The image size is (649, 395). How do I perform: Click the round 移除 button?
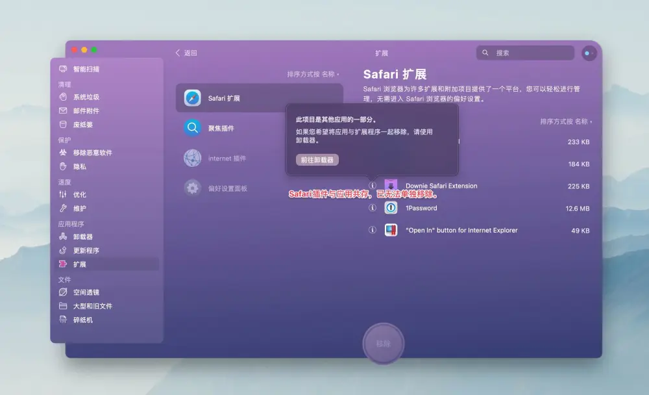[x=384, y=344]
